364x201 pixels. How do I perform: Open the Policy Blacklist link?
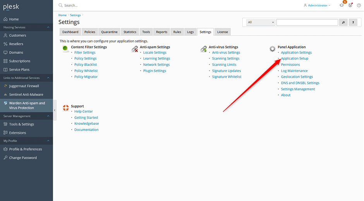86,65
